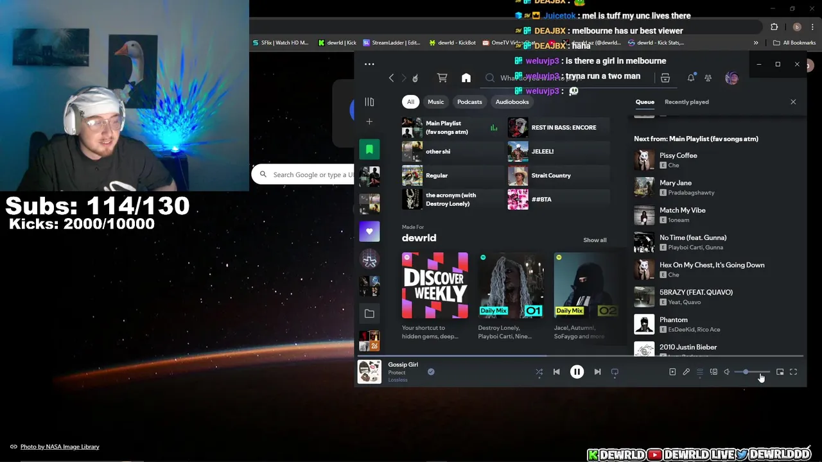Open the green bookmark Your Episodes item
This screenshot has height=462, width=822.
[369, 150]
